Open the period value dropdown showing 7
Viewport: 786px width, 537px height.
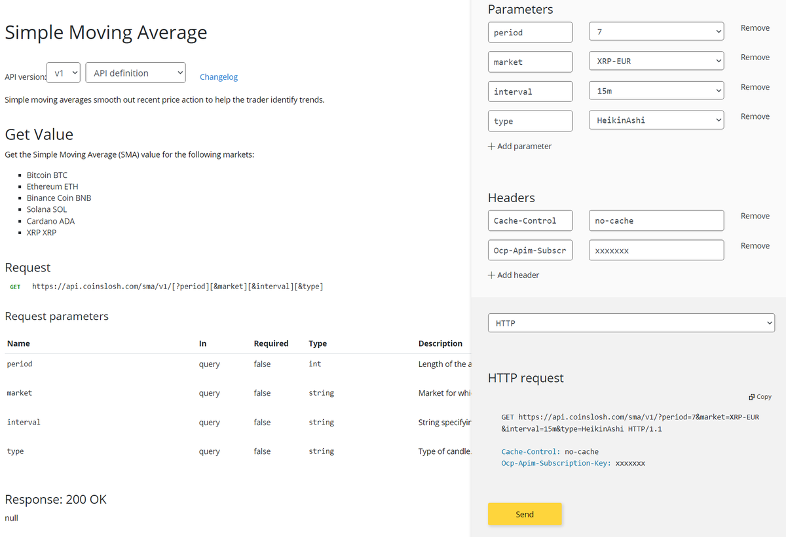point(656,32)
